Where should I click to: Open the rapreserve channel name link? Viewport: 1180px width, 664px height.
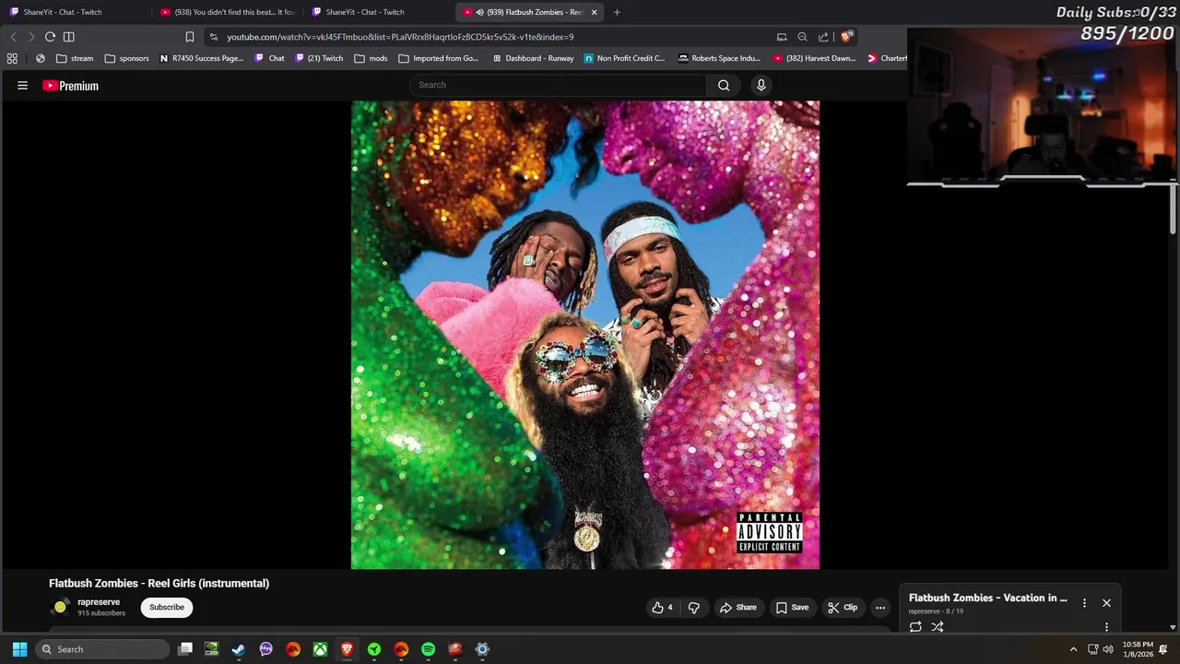click(x=99, y=602)
